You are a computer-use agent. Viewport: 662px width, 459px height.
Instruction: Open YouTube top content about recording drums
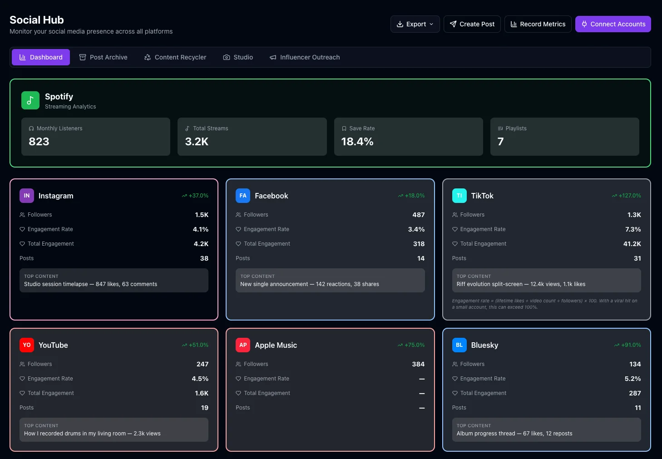click(x=114, y=429)
